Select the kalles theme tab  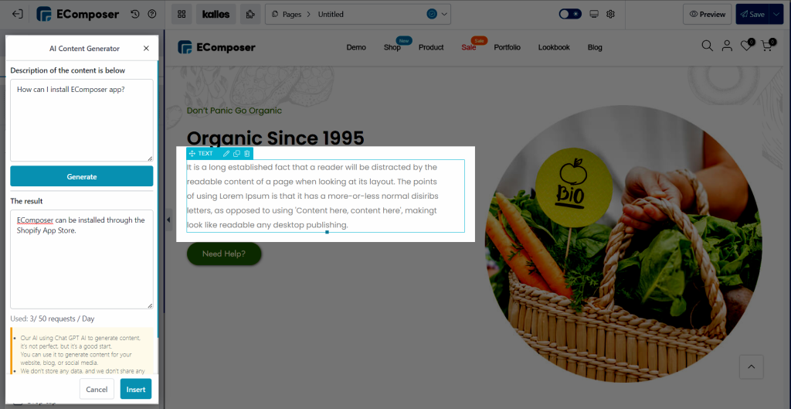[x=216, y=14]
